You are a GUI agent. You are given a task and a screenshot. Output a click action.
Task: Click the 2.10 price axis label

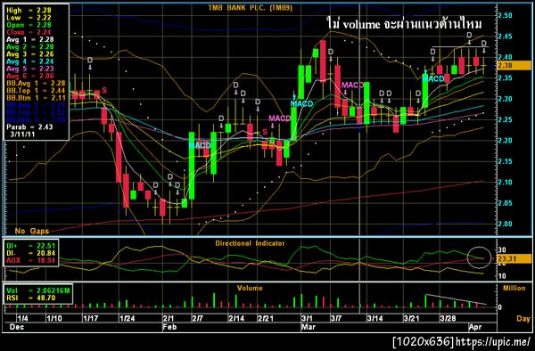point(505,183)
